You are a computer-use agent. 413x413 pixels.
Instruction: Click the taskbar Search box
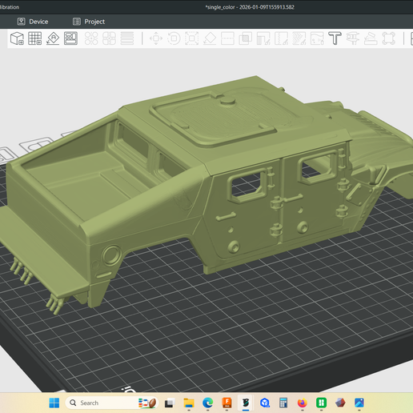(112, 403)
